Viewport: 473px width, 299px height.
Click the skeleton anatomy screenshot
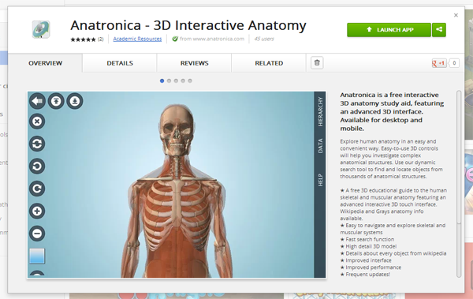[x=177, y=185]
